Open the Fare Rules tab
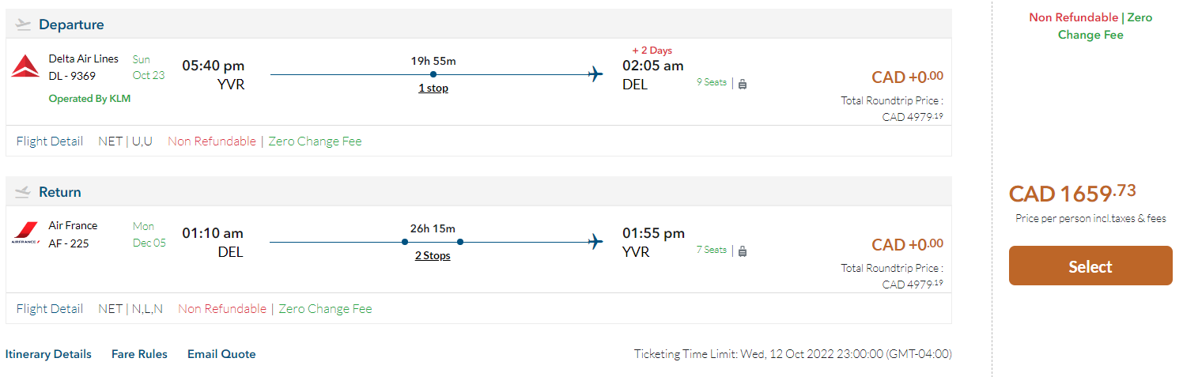Screen dimensions: 1183x377 139,354
